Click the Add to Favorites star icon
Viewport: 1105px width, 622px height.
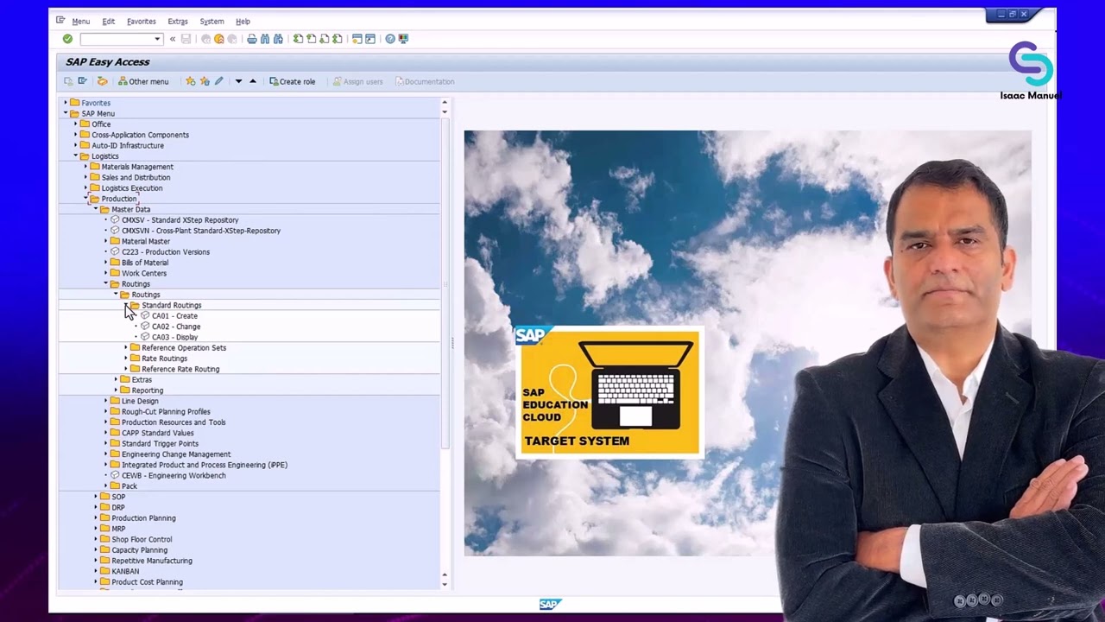(191, 81)
